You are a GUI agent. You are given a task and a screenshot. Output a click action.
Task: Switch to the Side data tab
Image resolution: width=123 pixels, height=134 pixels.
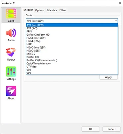click(x=52, y=10)
